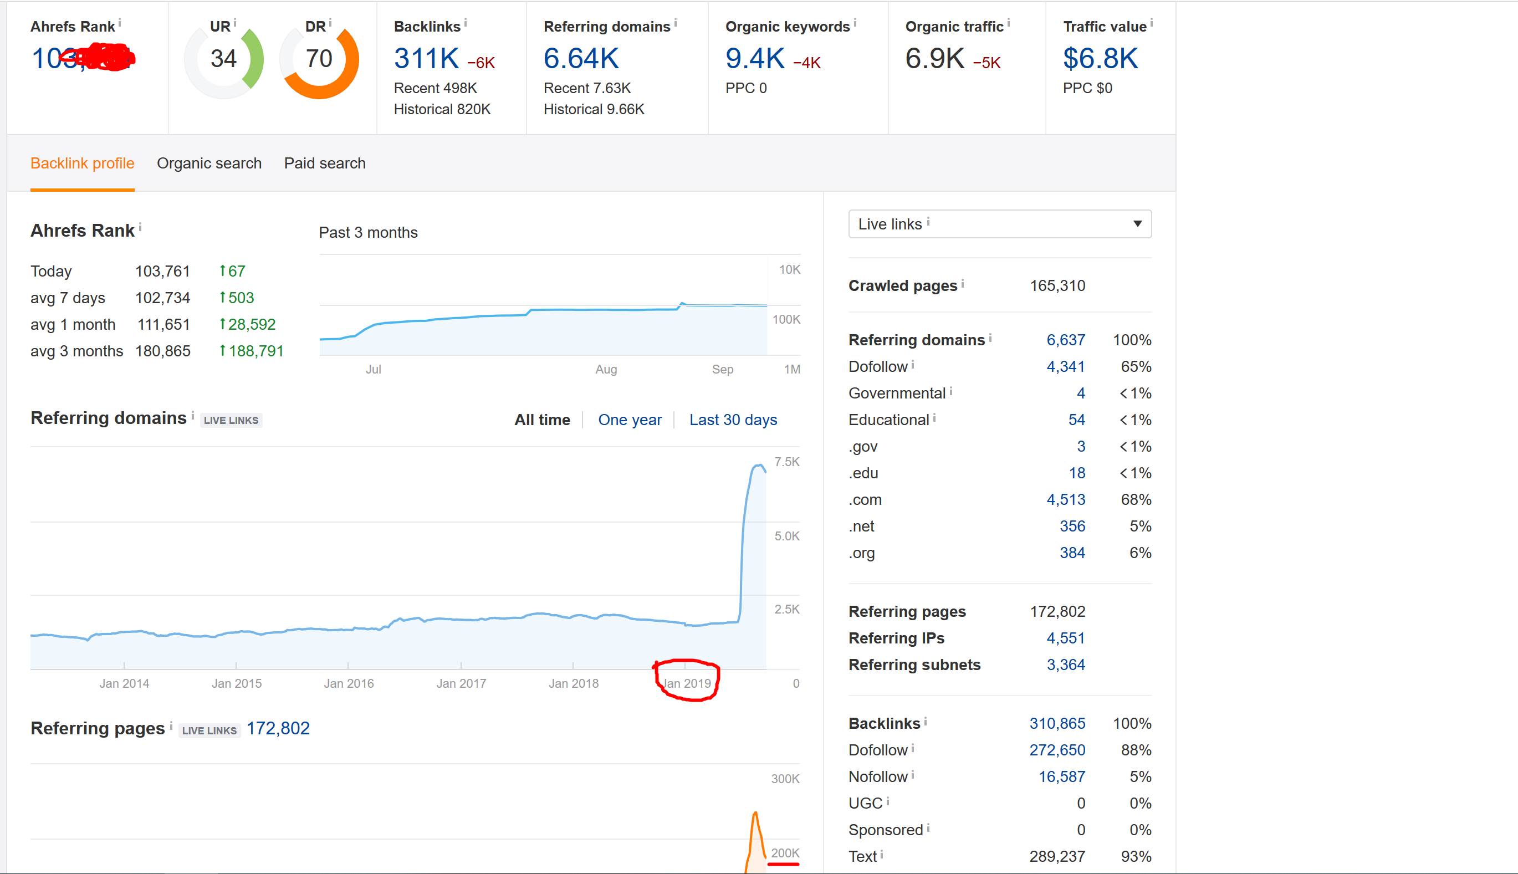Click info icon next to Sponsored
1518x874 pixels.
pyautogui.click(x=928, y=827)
